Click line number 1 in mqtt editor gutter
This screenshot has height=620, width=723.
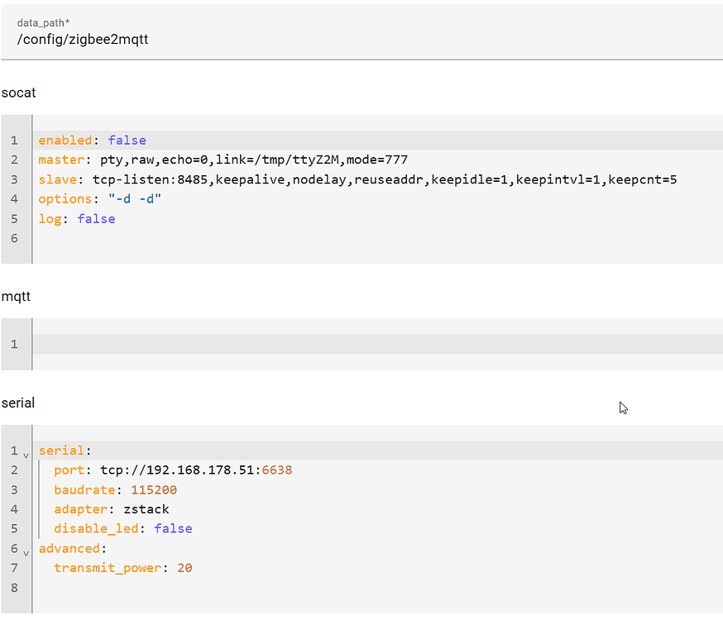(x=14, y=344)
